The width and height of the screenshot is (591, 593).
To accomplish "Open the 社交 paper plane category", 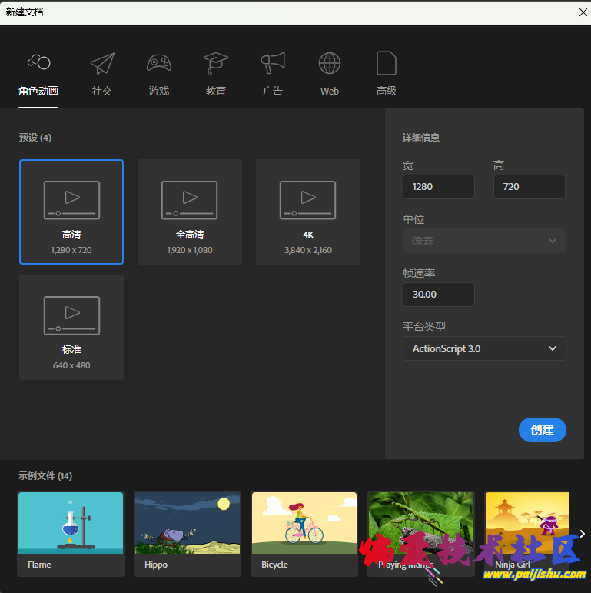I will click(102, 63).
